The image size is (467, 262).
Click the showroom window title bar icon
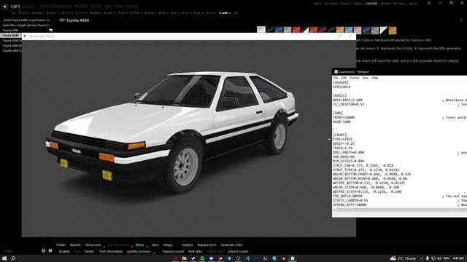click(x=25, y=36)
